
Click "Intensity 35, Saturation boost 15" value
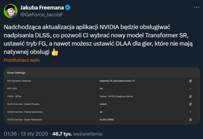tap(117, 81)
